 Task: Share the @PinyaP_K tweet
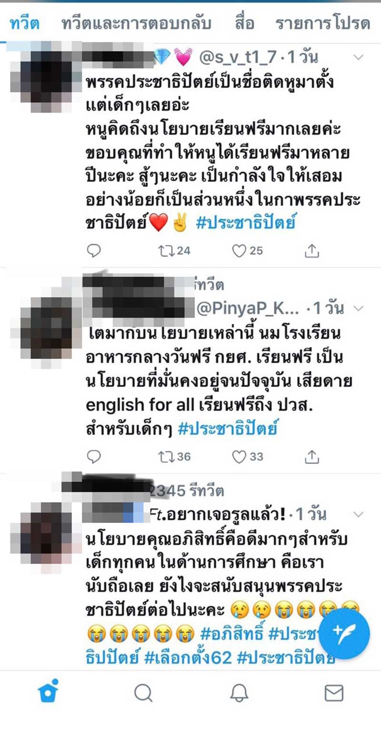(311, 457)
